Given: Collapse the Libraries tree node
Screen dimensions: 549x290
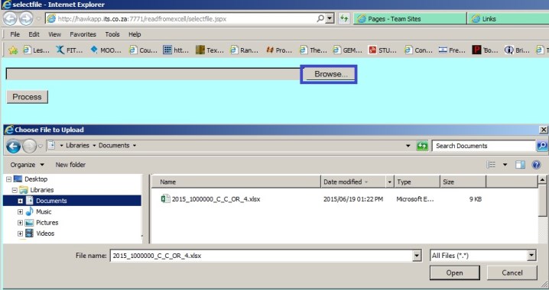Looking at the screenshot, I should (15, 190).
